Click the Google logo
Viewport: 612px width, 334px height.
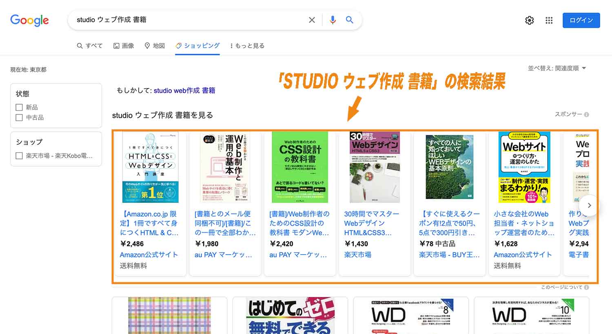point(29,20)
